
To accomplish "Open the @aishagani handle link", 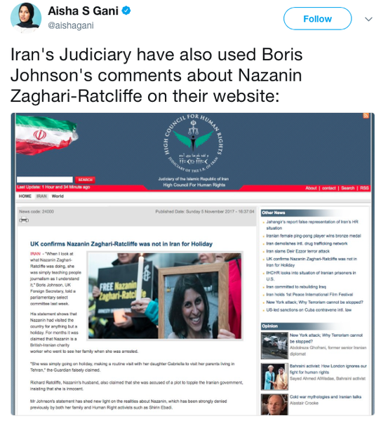I will [x=71, y=25].
